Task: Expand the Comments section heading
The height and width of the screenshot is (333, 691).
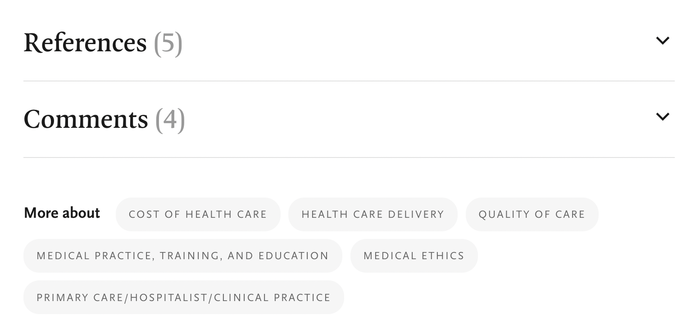Action: pos(86,119)
